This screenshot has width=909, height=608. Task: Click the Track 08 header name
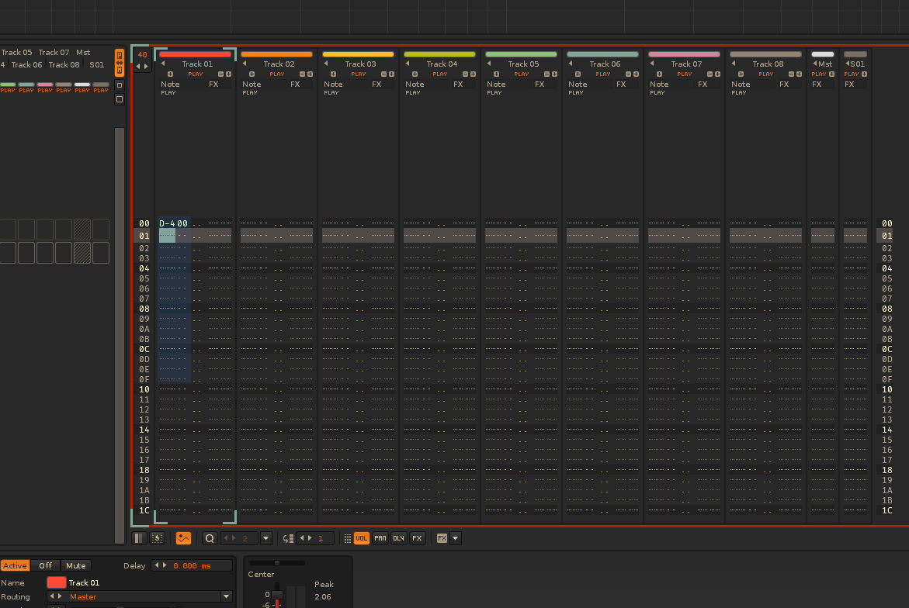point(767,64)
